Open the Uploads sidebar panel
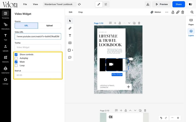Screen dimensions: 196x122 5,48
